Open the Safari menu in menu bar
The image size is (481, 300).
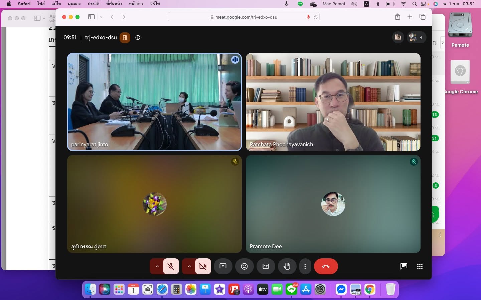(24, 4)
